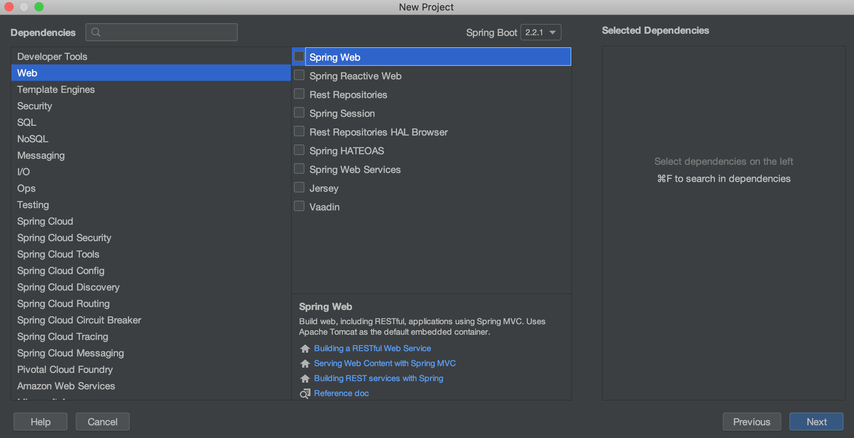Select the NoSQL dependency category
This screenshot has height=438, width=854.
click(x=33, y=139)
